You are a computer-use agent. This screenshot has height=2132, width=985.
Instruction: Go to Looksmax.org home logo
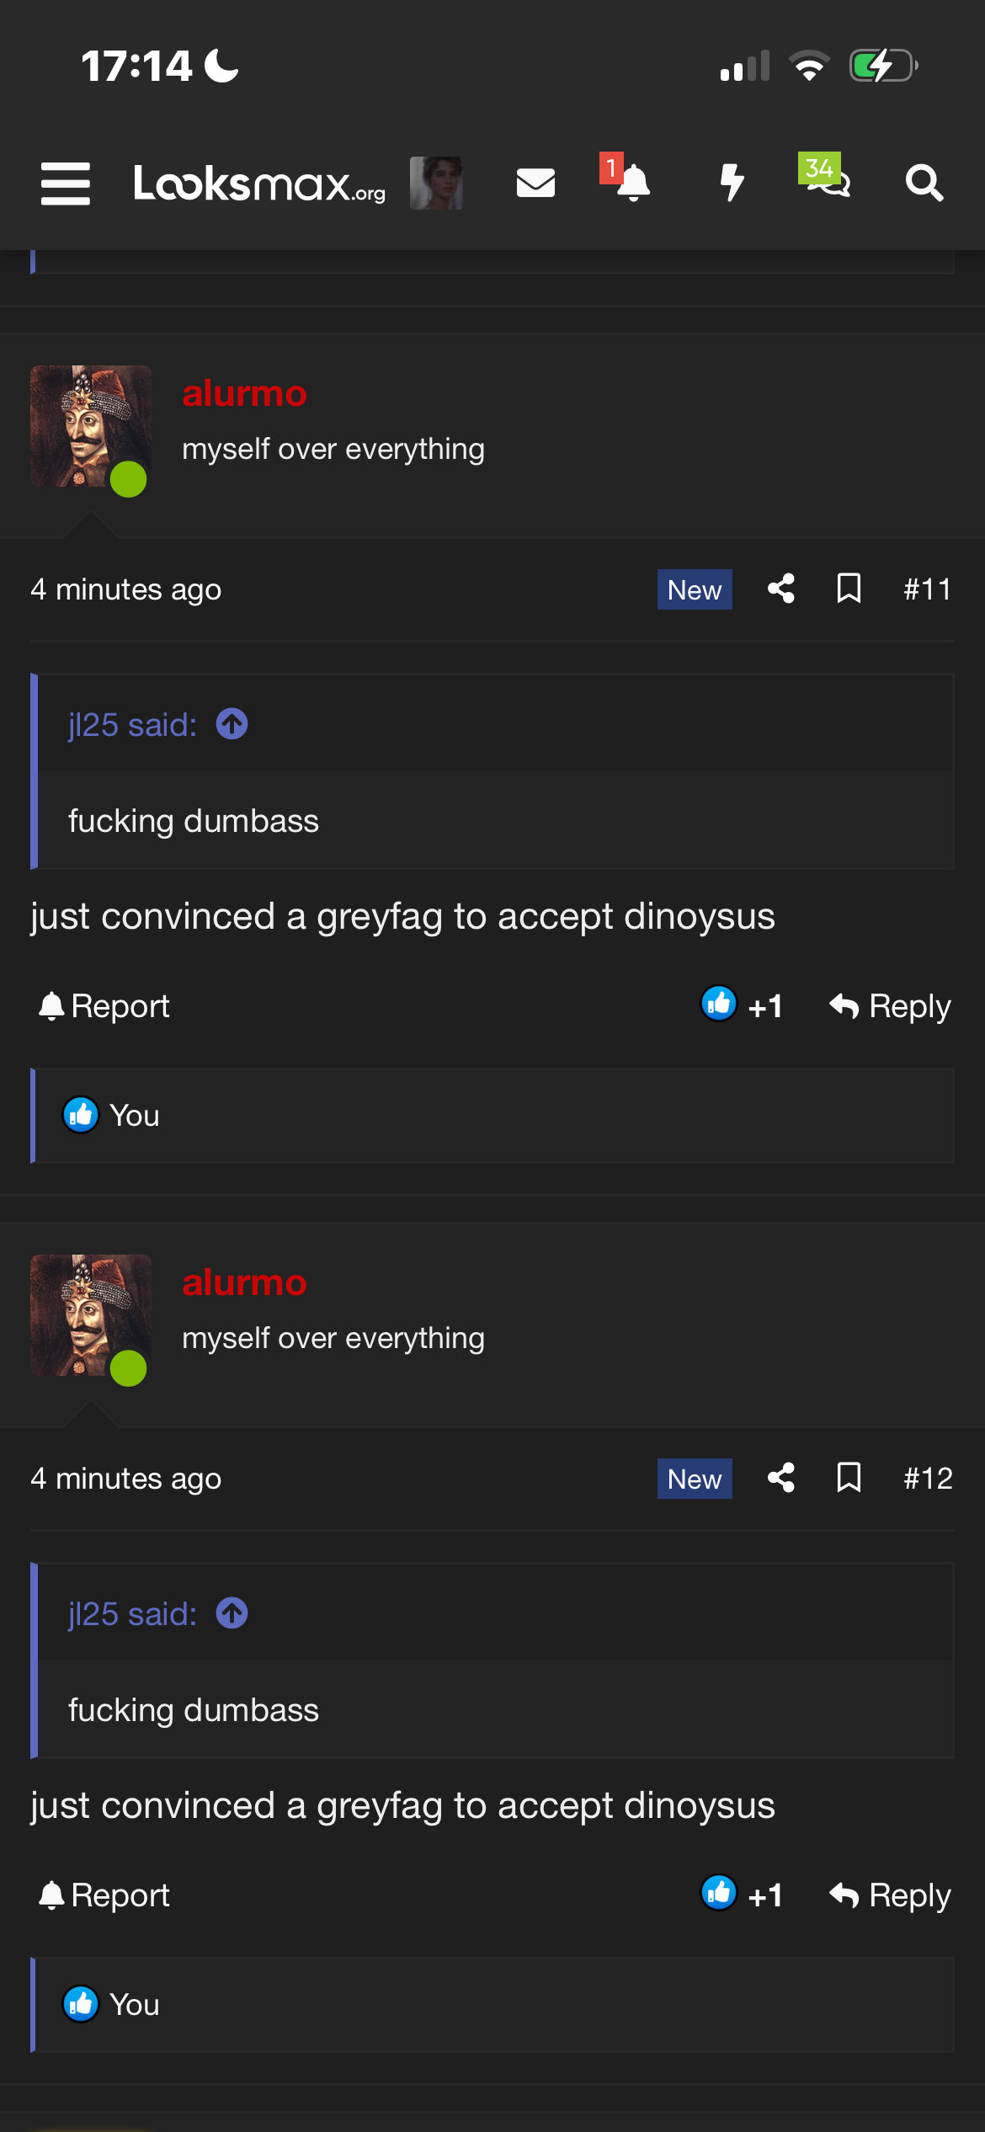tap(259, 184)
